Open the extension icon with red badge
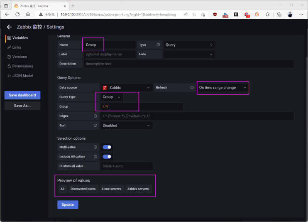The image size is (308, 222). (x=247, y=15)
